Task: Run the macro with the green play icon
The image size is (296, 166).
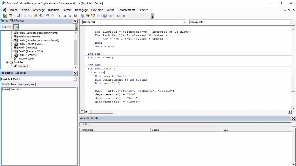Action: point(60,16)
